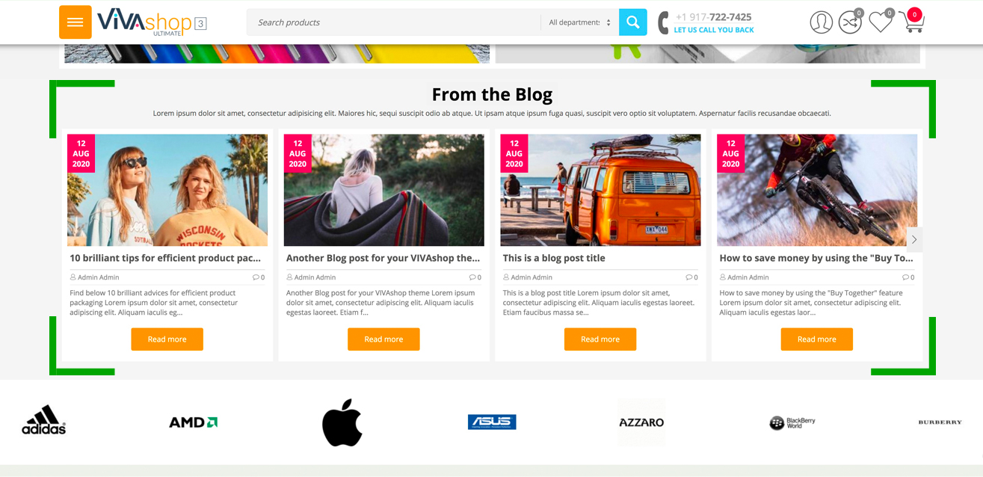Viewport: 983px width, 477px height.
Task: Open the shopping cart icon
Action: click(x=912, y=22)
